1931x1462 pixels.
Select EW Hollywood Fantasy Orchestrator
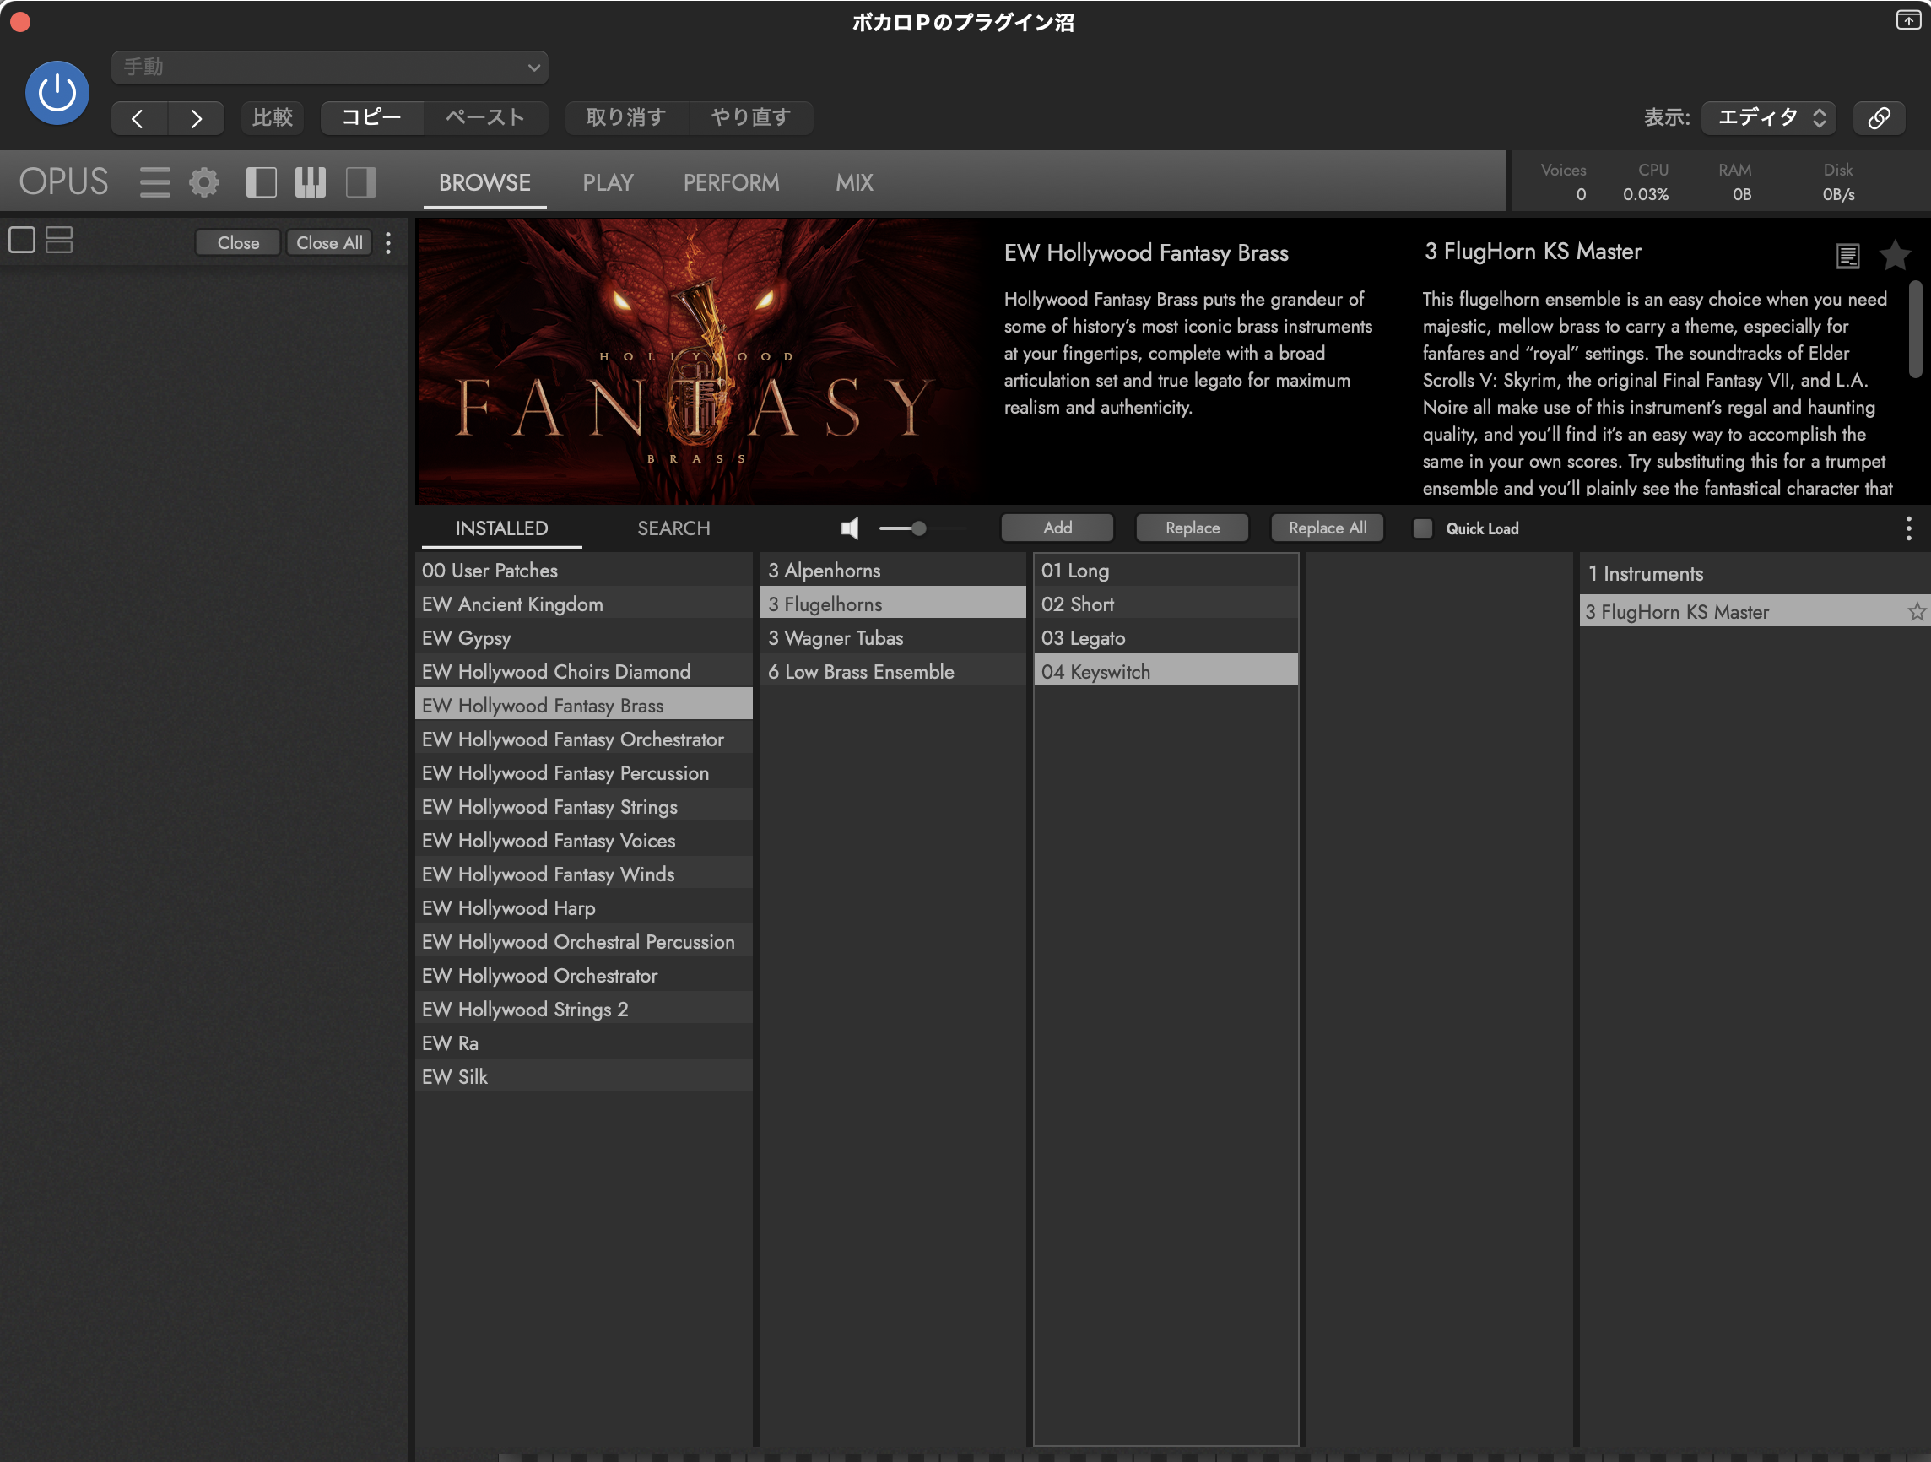coord(584,739)
